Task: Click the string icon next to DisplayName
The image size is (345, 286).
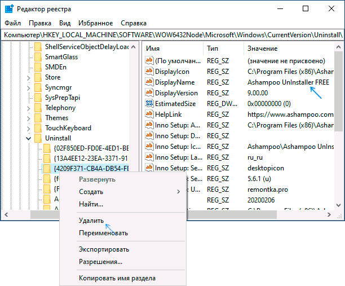Action: pos(149,82)
